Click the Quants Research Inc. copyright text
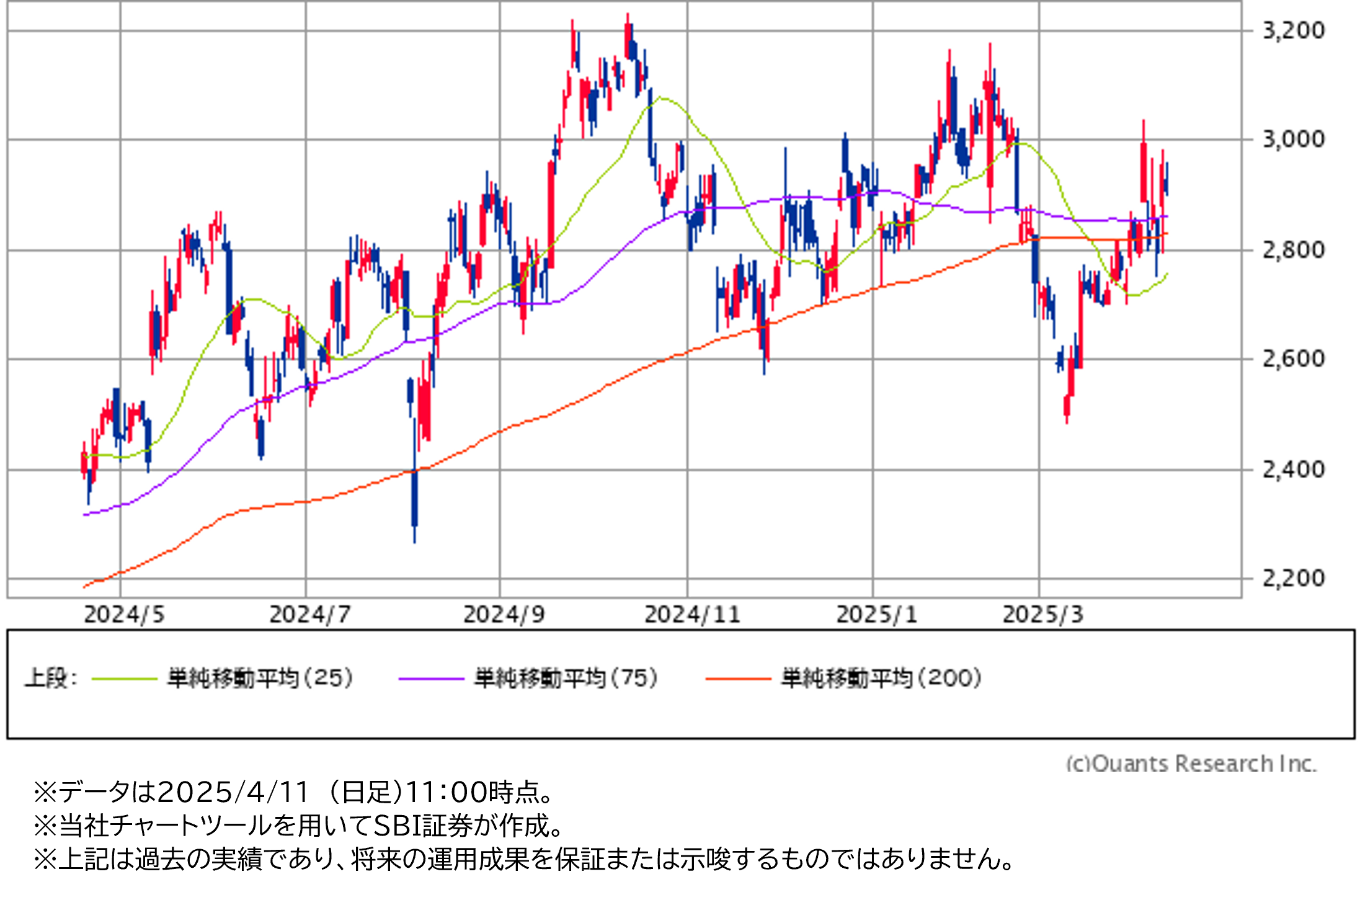This screenshot has height=905, width=1360. [x=1191, y=763]
